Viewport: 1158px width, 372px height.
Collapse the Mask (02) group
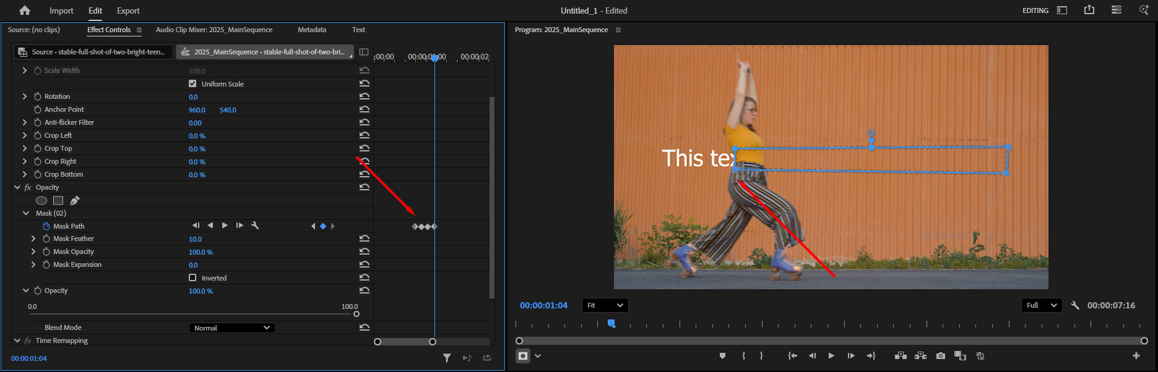26,213
